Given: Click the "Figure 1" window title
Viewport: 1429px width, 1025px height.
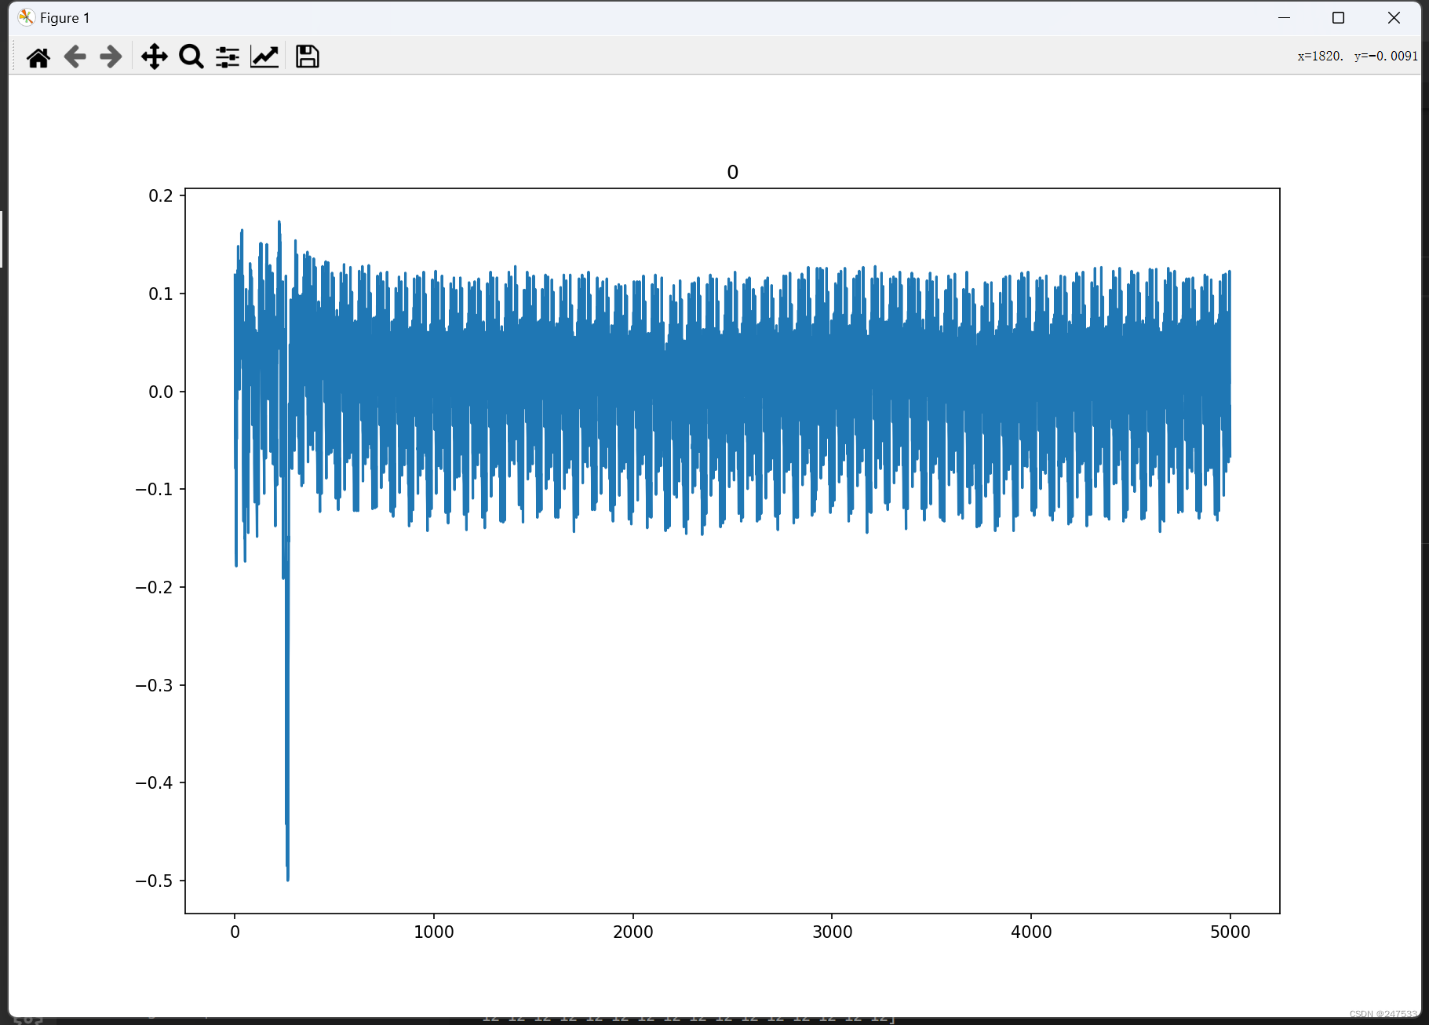Looking at the screenshot, I should 65,18.
